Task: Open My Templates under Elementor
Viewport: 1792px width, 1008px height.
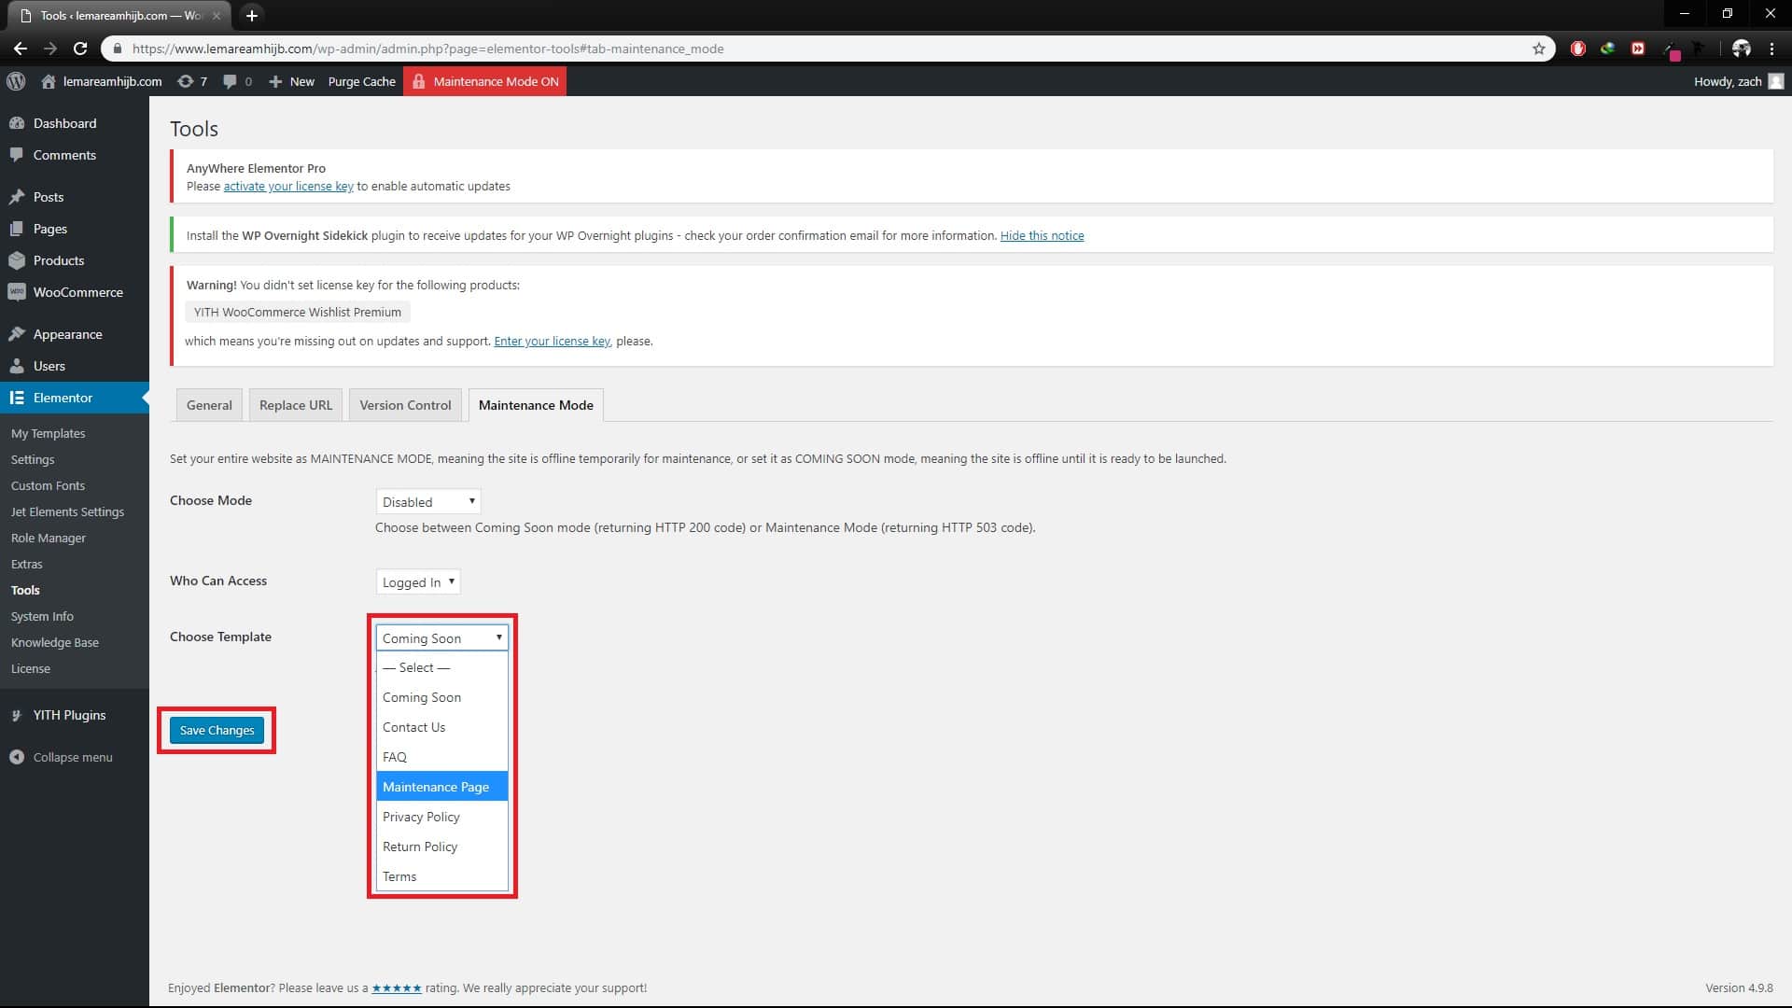Action: tap(48, 433)
